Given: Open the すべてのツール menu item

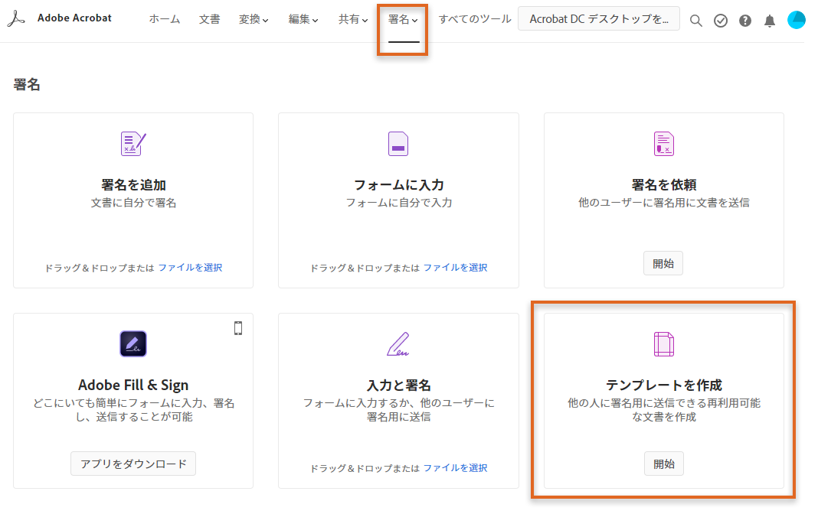Looking at the screenshot, I should (x=476, y=19).
